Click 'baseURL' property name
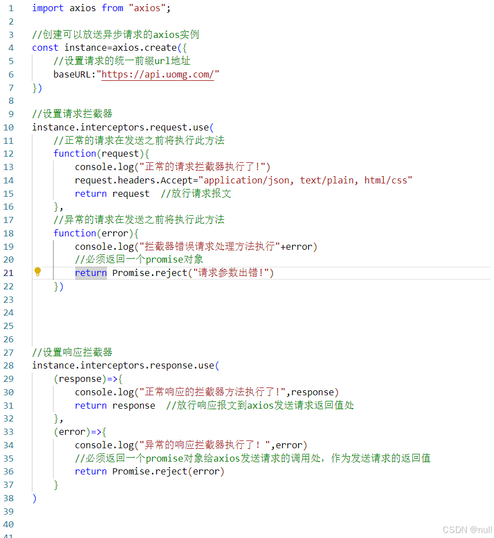Viewport: 494px width, 538px height. coord(72,75)
